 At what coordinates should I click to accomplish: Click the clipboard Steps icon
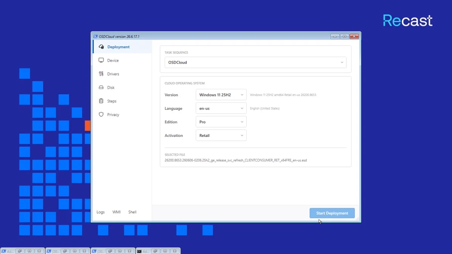(x=101, y=101)
